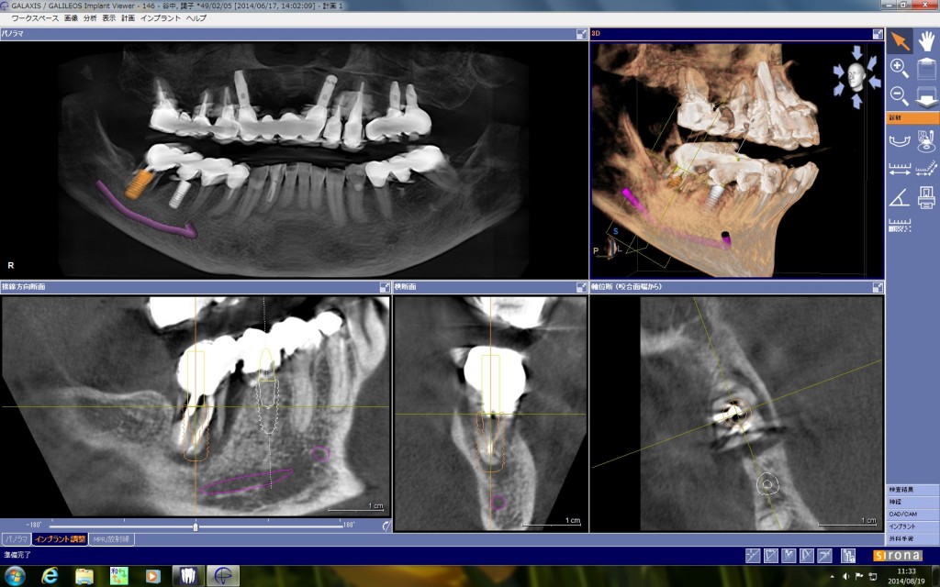Open the ワークスペース menu

pos(35,18)
